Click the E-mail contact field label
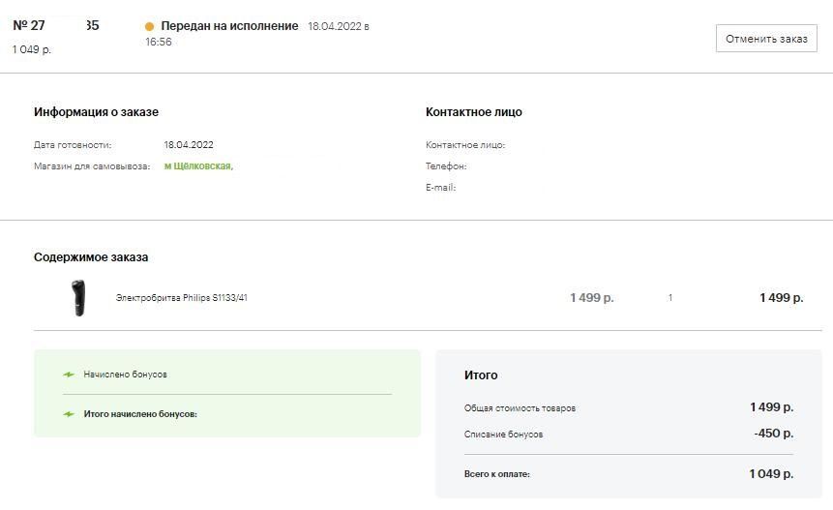The height and width of the screenshot is (510, 833). click(x=440, y=188)
